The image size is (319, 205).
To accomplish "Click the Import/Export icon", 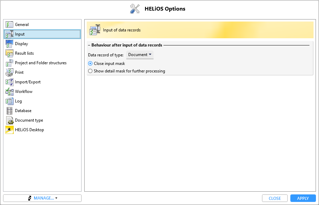I will [x=9, y=82].
